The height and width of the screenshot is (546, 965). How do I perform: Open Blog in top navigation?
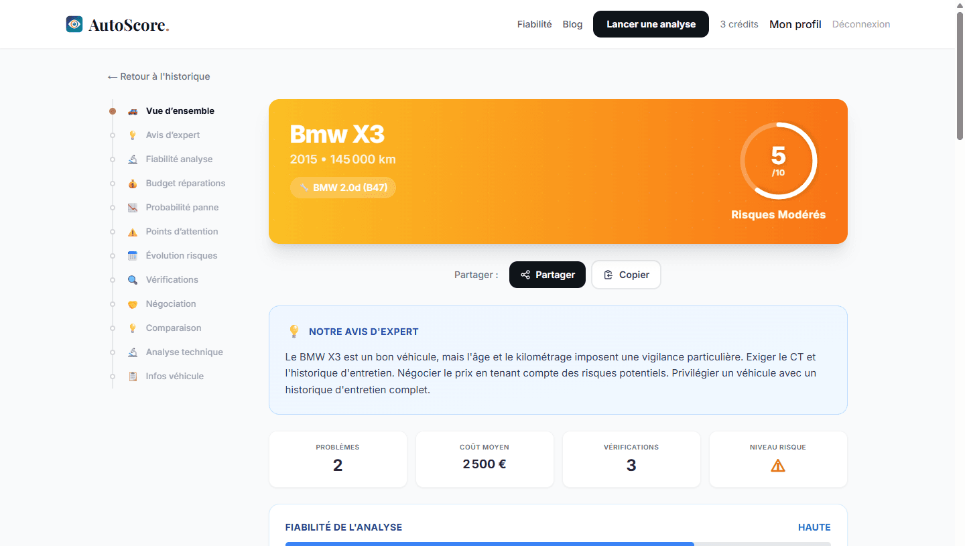[572, 24]
